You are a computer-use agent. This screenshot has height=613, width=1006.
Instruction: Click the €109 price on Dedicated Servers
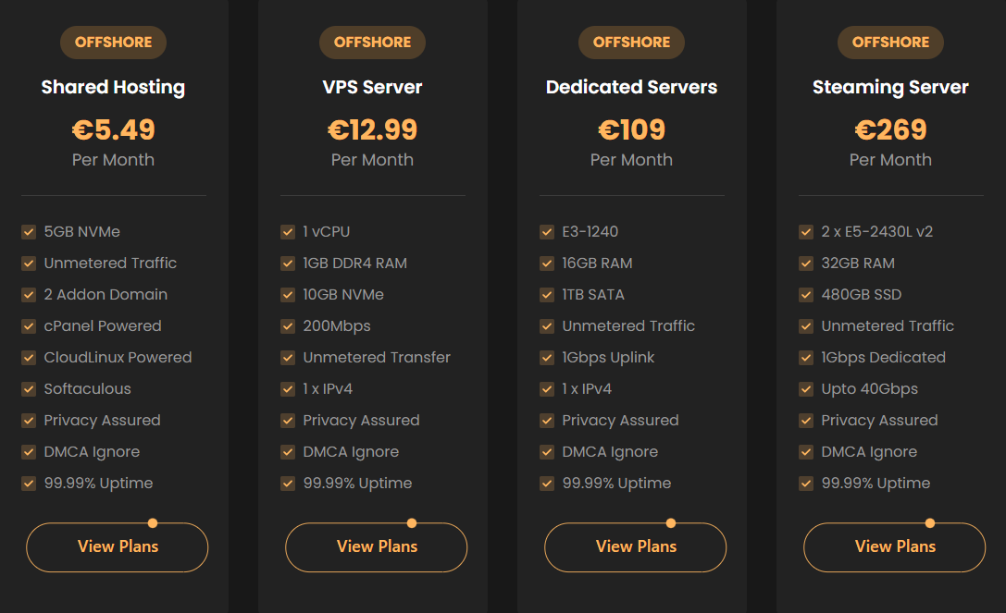[632, 130]
